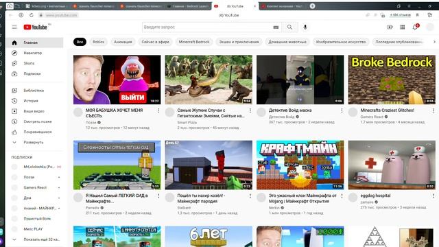This screenshot has height=247, width=439.
Task: Open MrLololoshka subscription channel
Action: 35,167
